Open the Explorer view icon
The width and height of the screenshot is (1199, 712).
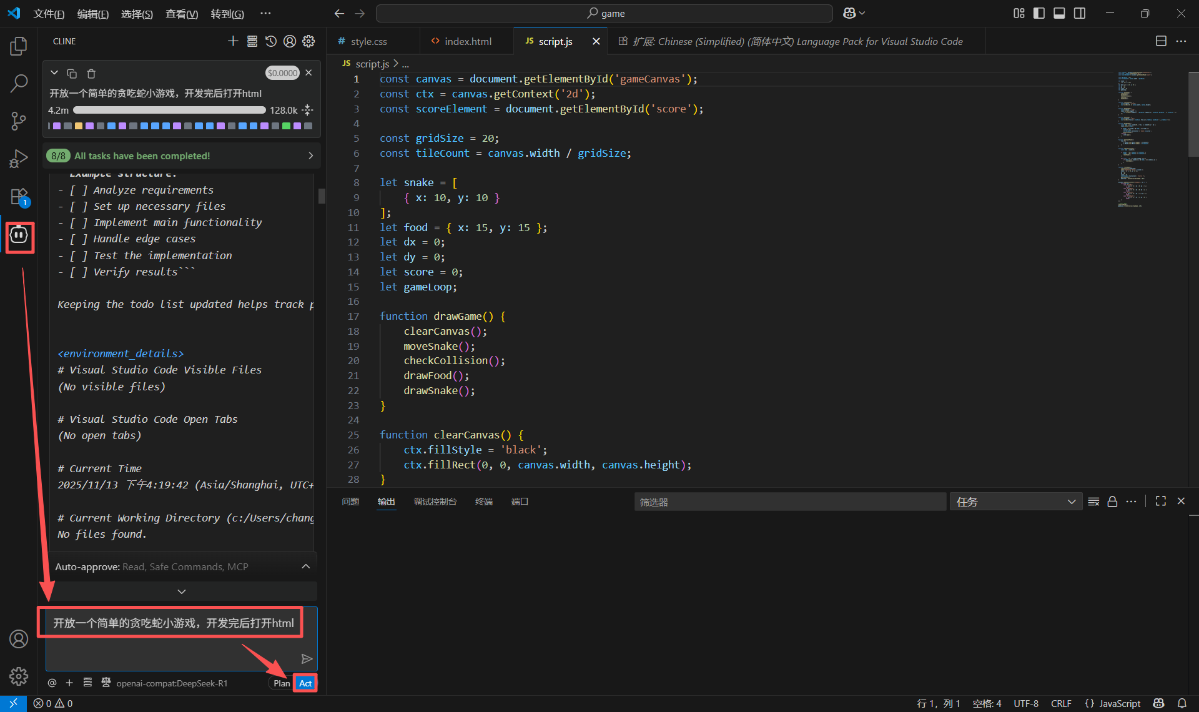pyautogui.click(x=19, y=46)
